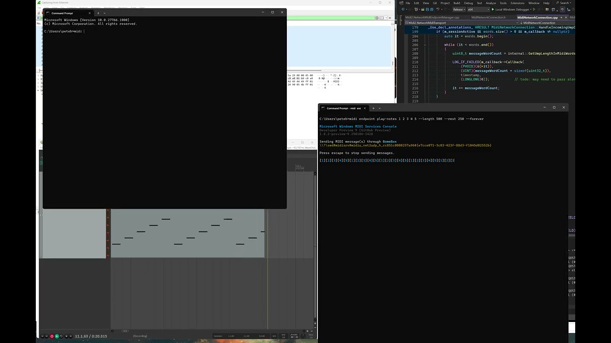The height and width of the screenshot is (343, 611).
Task: Click the Undo icon in Visual Studio toolbar
Action: pyautogui.click(x=438, y=10)
